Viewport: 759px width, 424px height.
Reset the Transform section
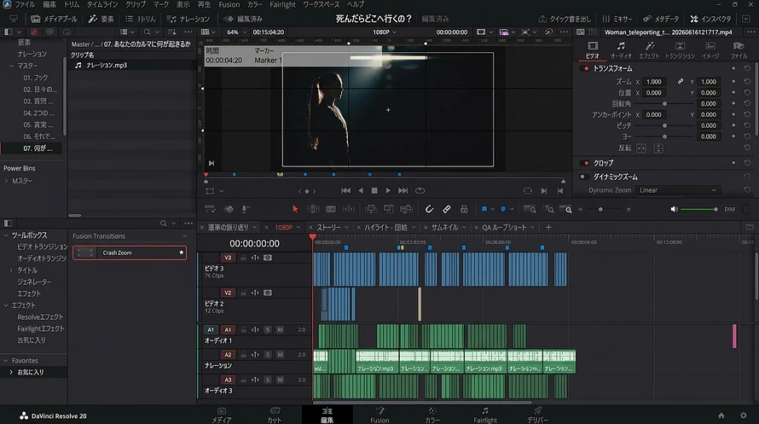747,69
